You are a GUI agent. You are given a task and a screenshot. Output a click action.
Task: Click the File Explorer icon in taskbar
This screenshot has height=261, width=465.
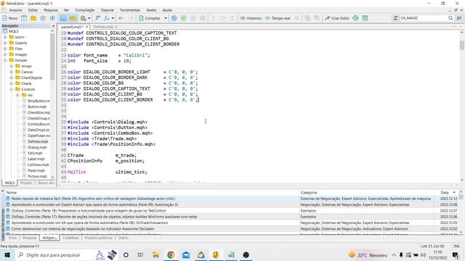pos(155,254)
